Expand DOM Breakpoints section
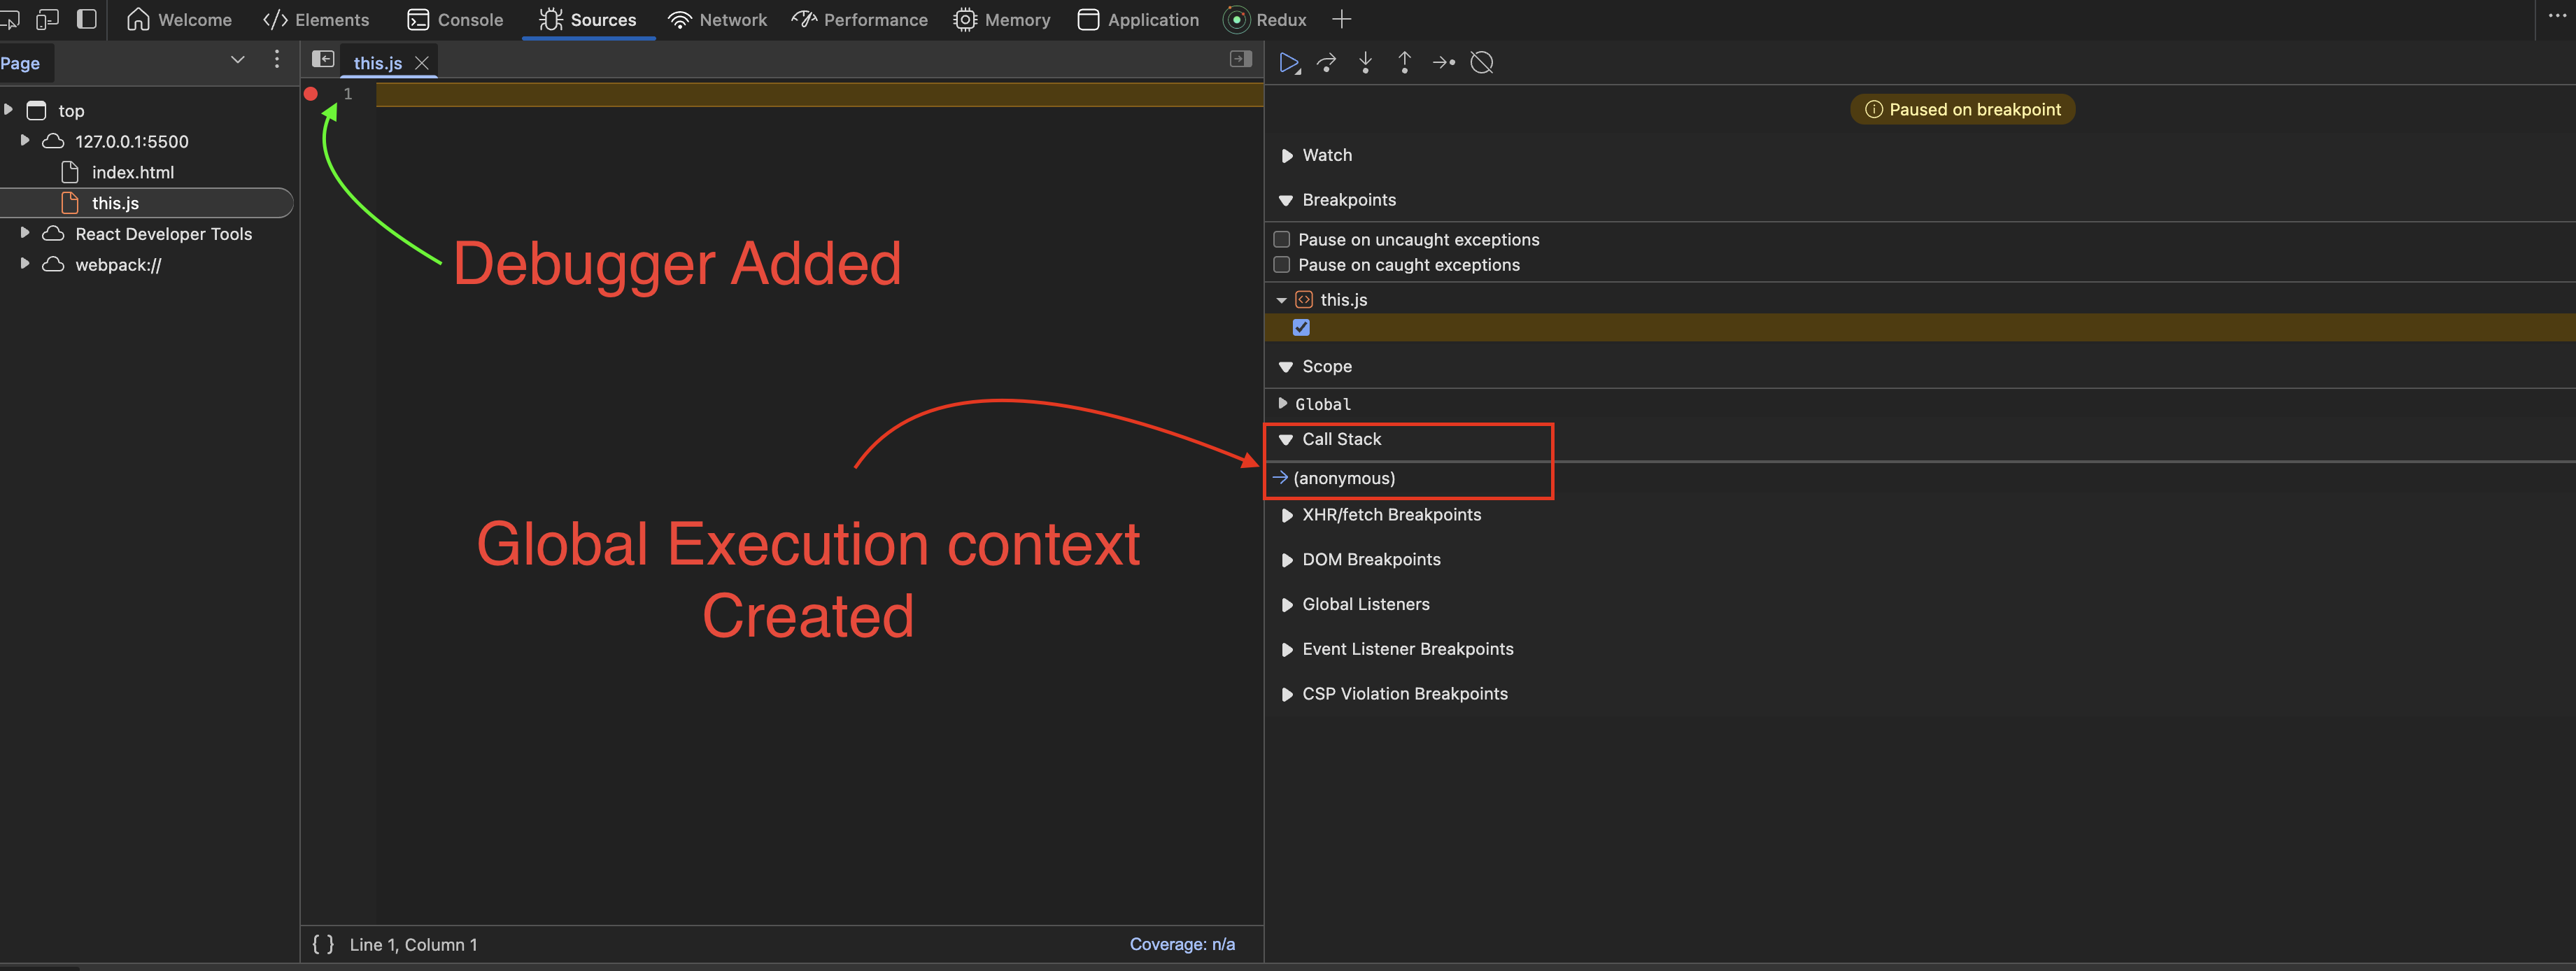This screenshot has width=2576, height=971. pos(1287,560)
